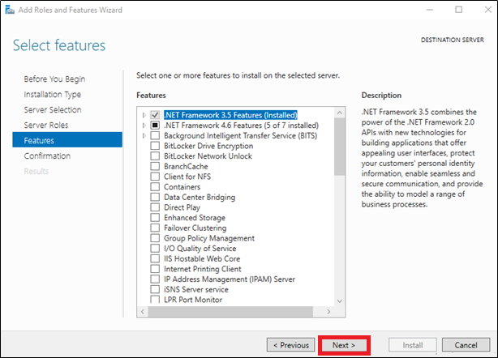Check the Containers feature checkbox
498x358 pixels.
pos(156,186)
